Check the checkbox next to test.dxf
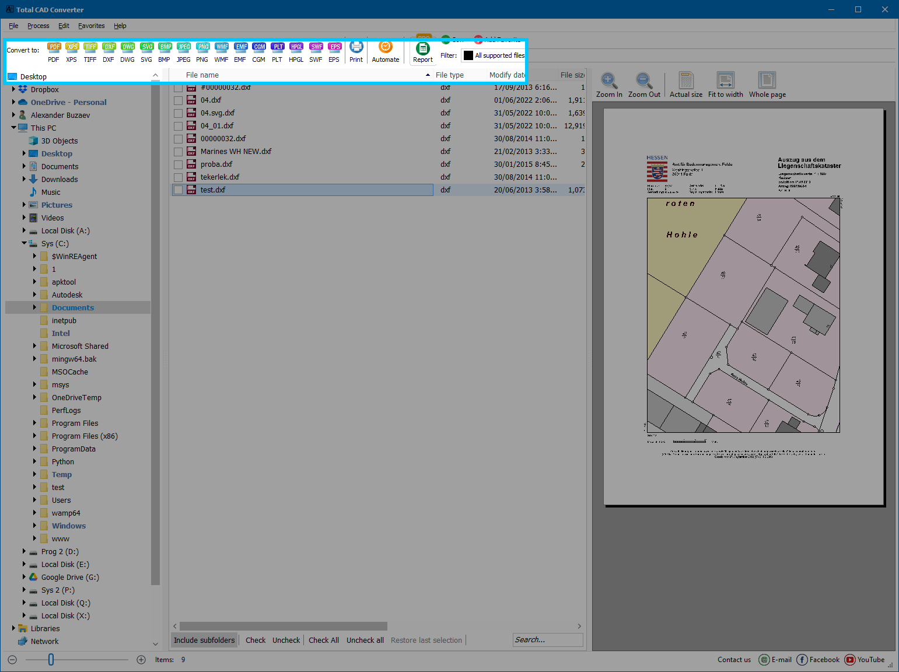 pyautogui.click(x=178, y=190)
